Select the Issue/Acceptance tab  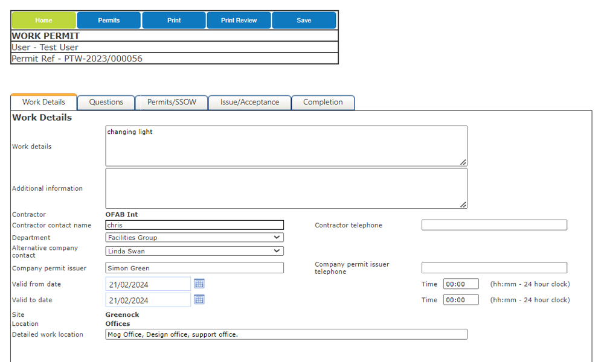tap(249, 102)
